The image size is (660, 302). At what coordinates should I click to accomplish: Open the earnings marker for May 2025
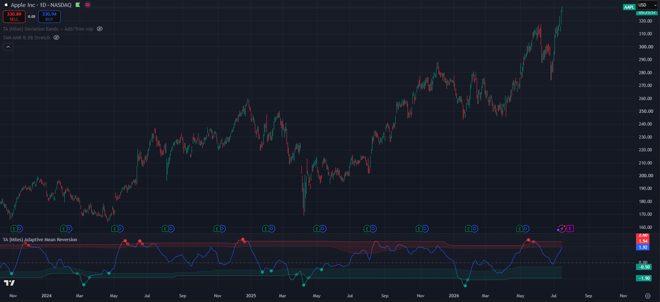coord(317,229)
